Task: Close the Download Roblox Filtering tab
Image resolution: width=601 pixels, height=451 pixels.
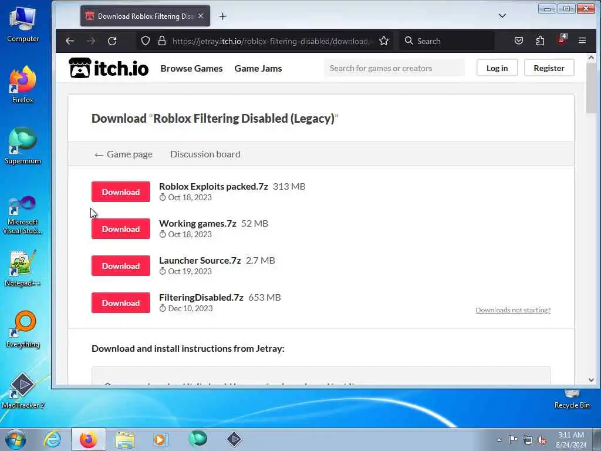Action: pos(201,16)
